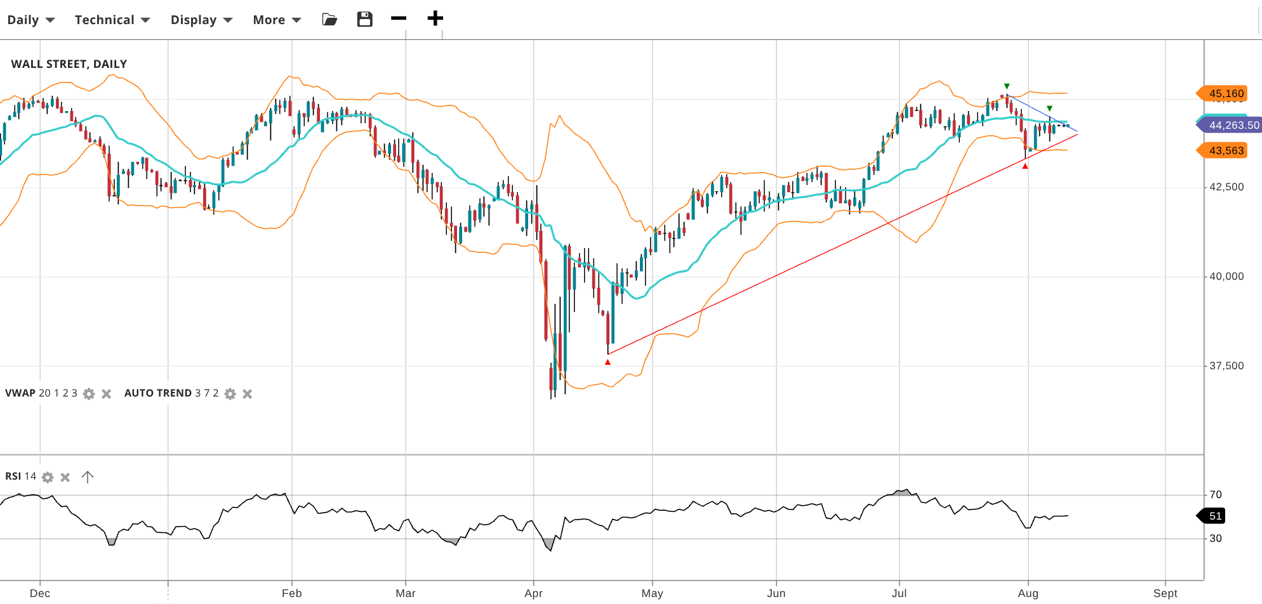Screen dimensions: 1262x604
Task: Click the 44,263.50 current price tag
Action: 1230,125
